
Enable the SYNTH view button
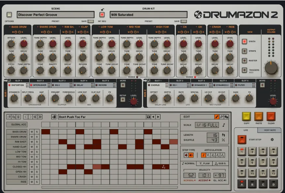click(244, 41)
